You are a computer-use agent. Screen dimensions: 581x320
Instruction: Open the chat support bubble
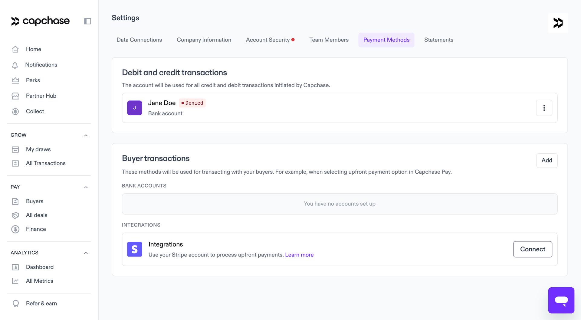[561, 300]
